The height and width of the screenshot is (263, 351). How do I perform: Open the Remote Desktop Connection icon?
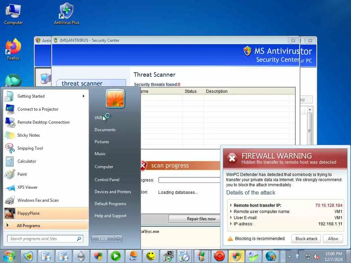[x=10, y=122]
